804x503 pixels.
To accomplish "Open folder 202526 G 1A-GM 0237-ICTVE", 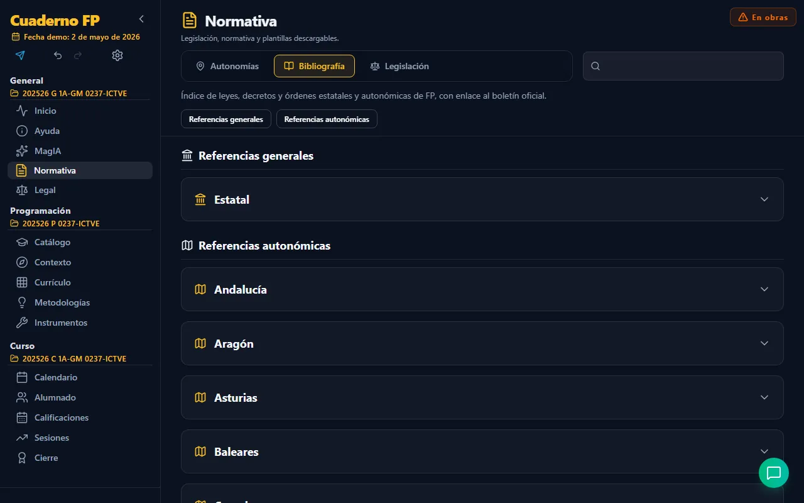I will click(69, 94).
